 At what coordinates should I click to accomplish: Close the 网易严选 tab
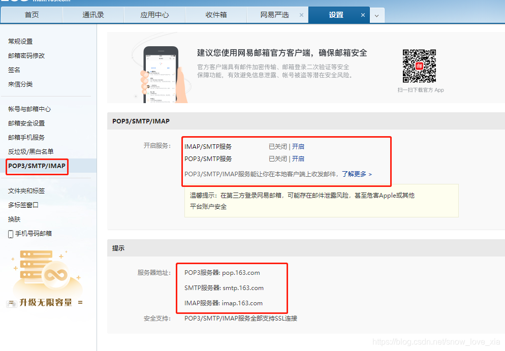click(x=301, y=15)
